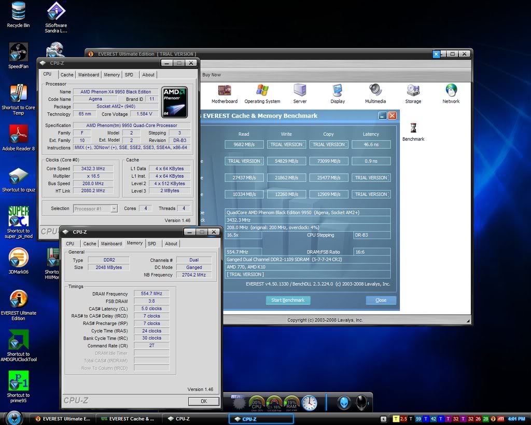Screen dimensions: 531x425
Task: Open About tab in CPU-Z memory window
Action: (x=171, y=244)
